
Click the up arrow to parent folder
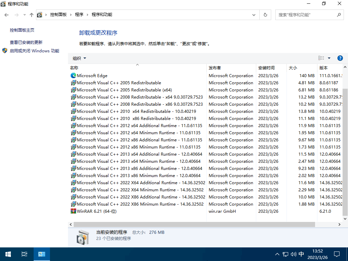tap(32, 15)
